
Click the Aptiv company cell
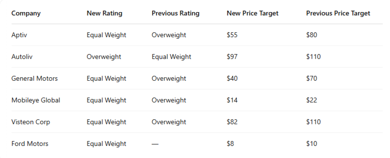19,35
